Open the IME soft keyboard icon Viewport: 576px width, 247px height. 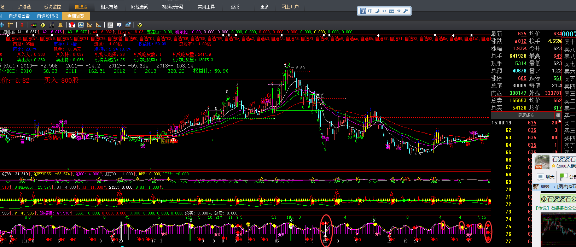point(391,11)
